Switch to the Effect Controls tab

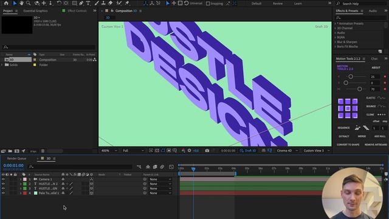(77, 11)
